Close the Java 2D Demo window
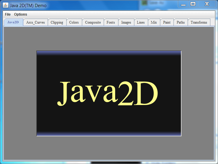218x164 pixels. [207, 4]
